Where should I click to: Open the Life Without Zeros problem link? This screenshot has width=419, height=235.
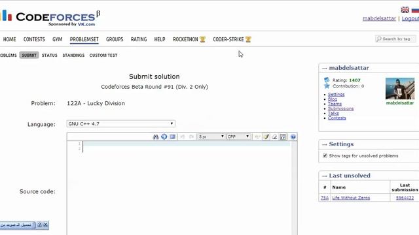pos(351,198)
